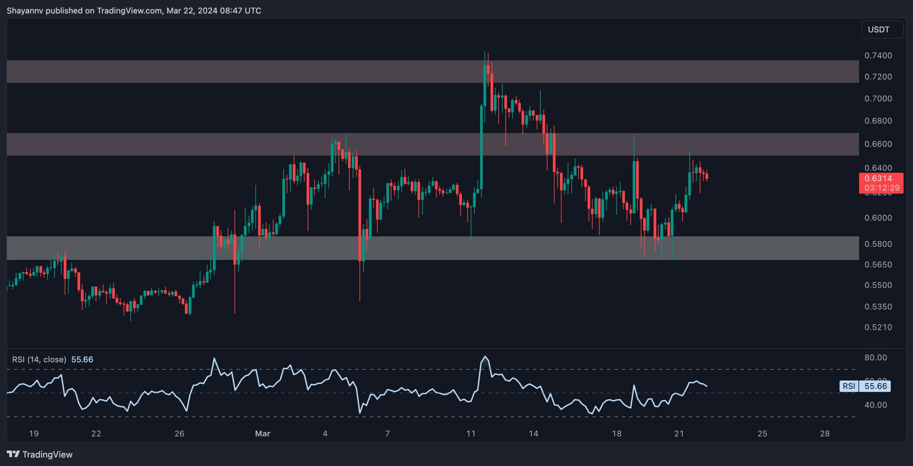The image size is (913, 466).
Task: Click date label 11 on time axis
Action: coord(471,434)
